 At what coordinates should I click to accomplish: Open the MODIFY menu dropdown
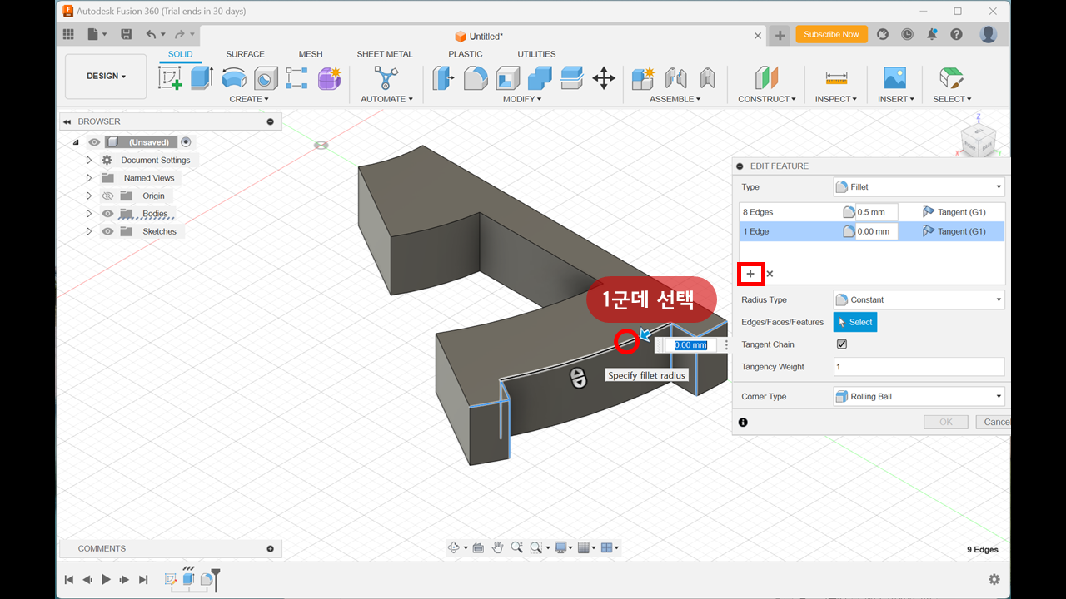pos(522,99)
